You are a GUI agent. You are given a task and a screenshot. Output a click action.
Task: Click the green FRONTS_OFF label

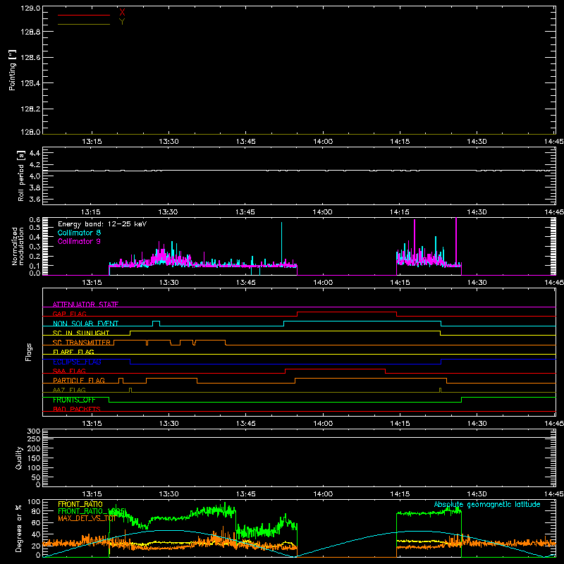pyautogui.click(x=74, y=400)
